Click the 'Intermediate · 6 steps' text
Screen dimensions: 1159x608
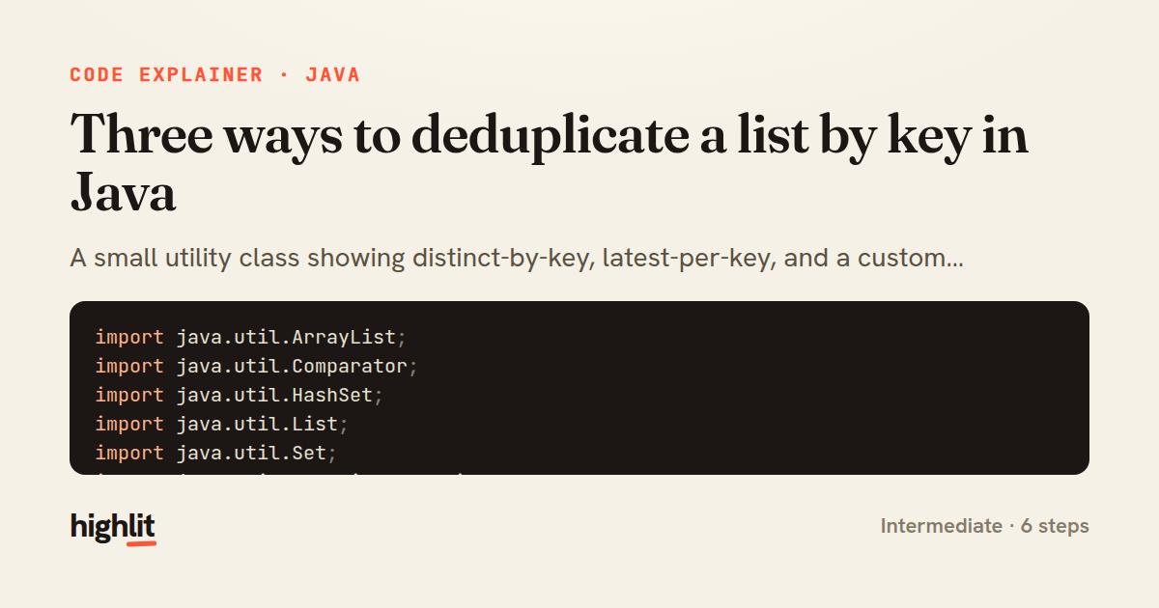pos(984,526)
